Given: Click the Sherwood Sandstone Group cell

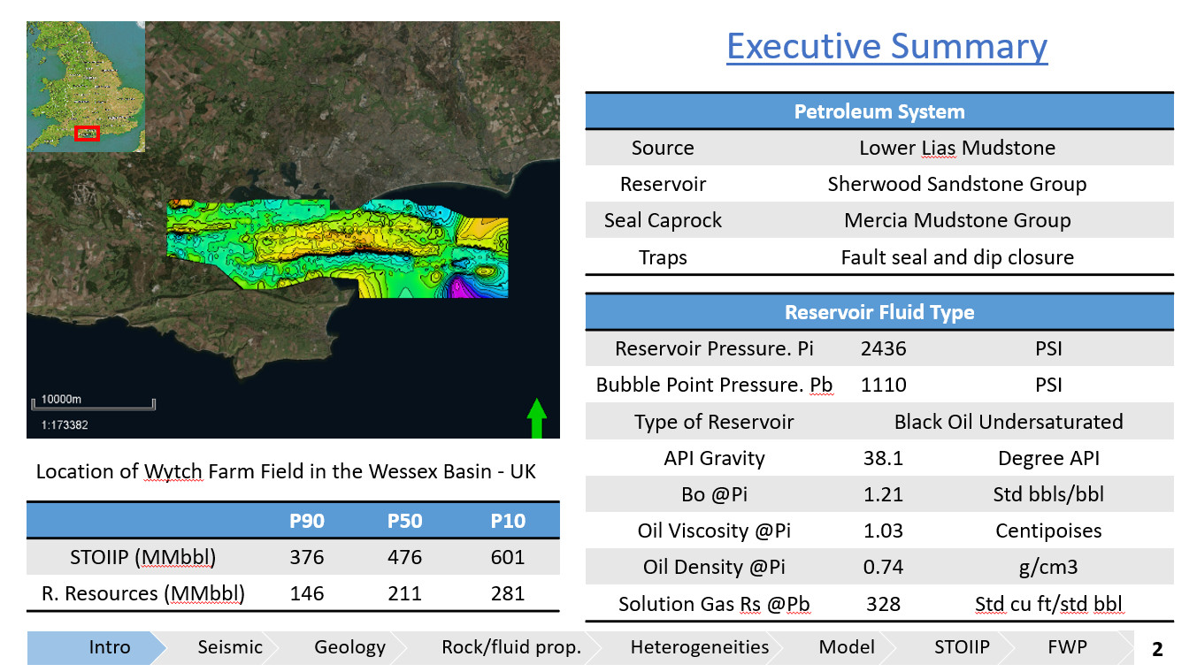Looking at the screenshot, I should pyautogui.click(x=957, y=184).
